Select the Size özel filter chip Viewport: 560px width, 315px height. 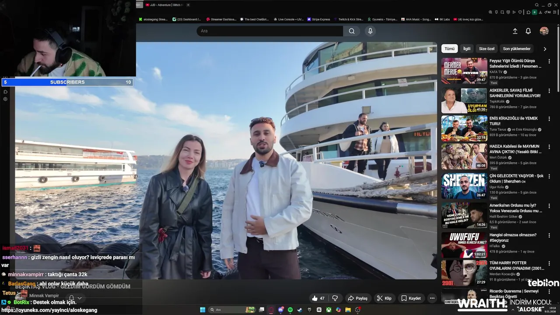tap(486, 49)
